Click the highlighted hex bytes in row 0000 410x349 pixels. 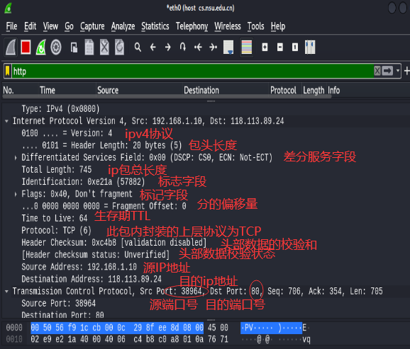pyautogui.click(x=117, y=328)
